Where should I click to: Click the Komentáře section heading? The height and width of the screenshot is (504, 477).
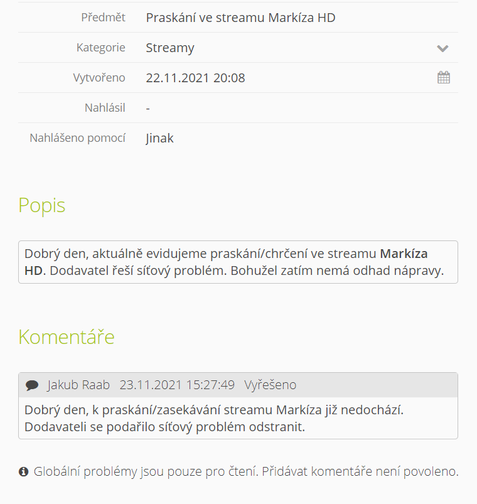[x=67, y=336]
